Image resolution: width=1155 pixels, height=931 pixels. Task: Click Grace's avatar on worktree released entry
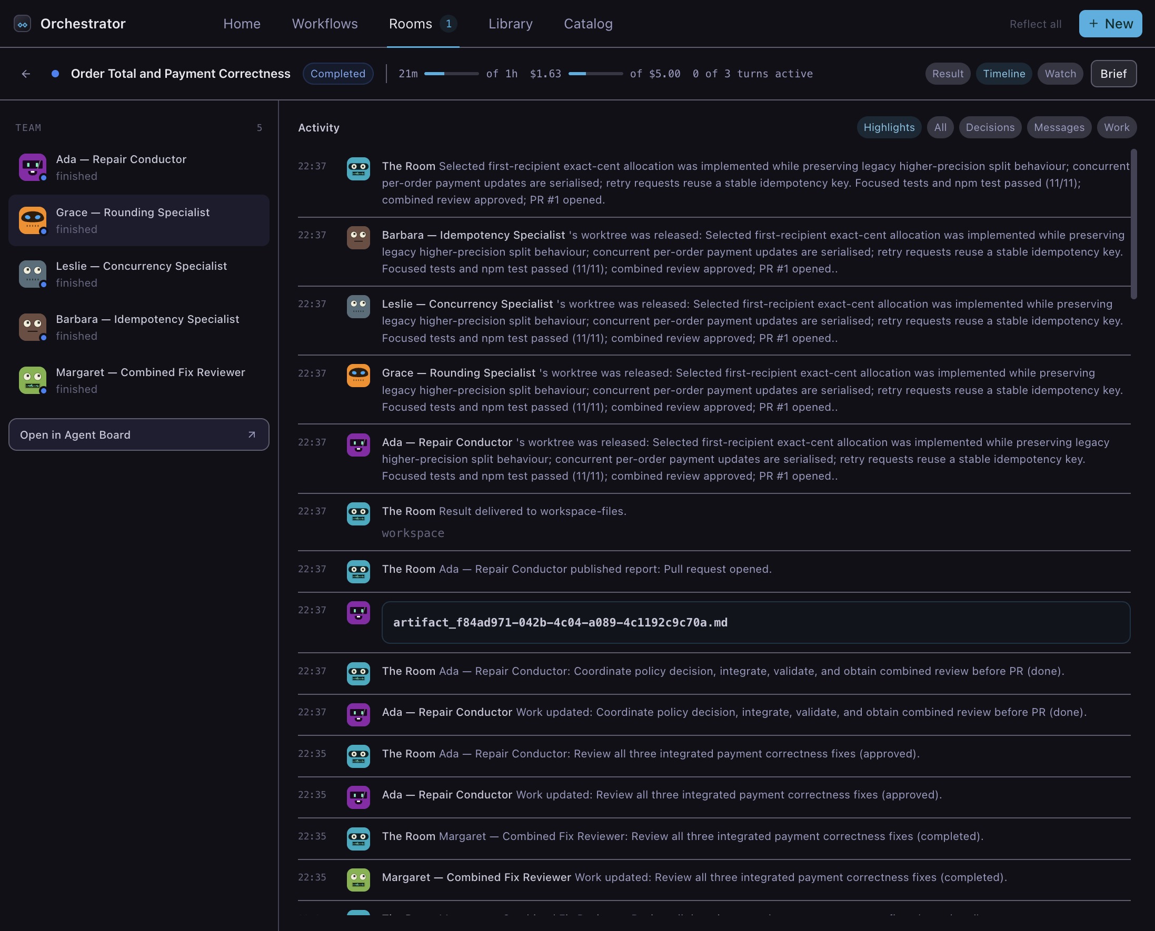click(x=358, y=376)
